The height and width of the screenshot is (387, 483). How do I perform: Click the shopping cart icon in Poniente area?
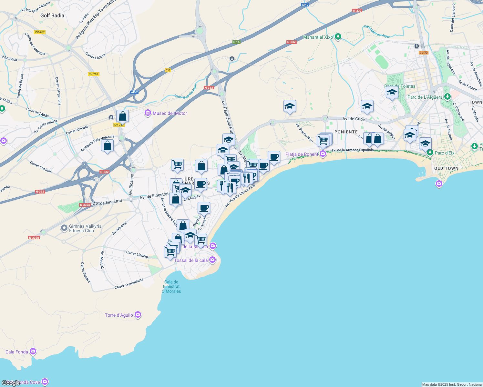tap(323, 140)
